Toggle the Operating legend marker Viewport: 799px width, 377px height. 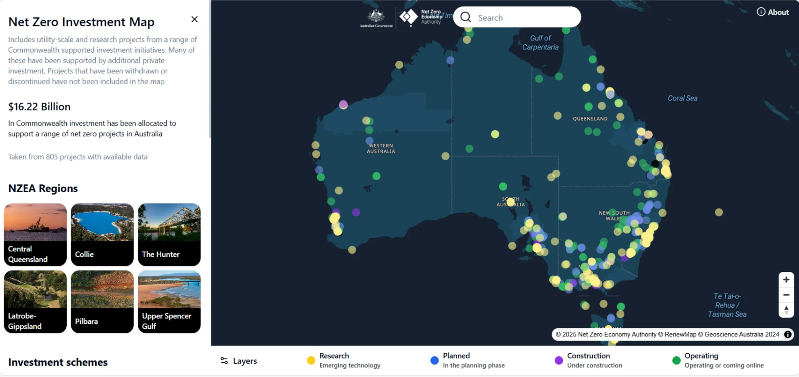click(676, 360)
